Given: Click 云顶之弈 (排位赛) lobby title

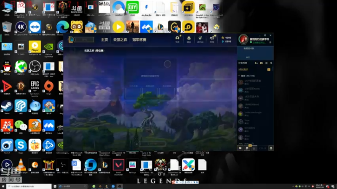Looking at the screenshot, I should [94, 50].
